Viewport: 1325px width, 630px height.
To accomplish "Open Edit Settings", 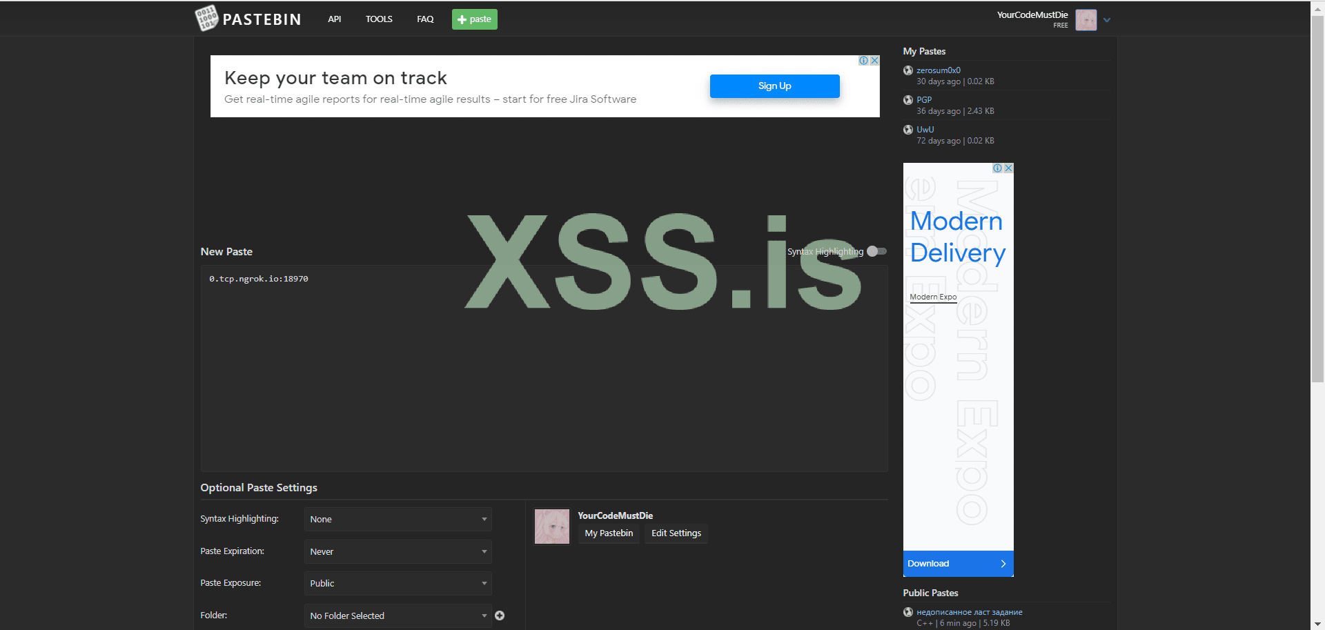I will (x=676, y=533).
